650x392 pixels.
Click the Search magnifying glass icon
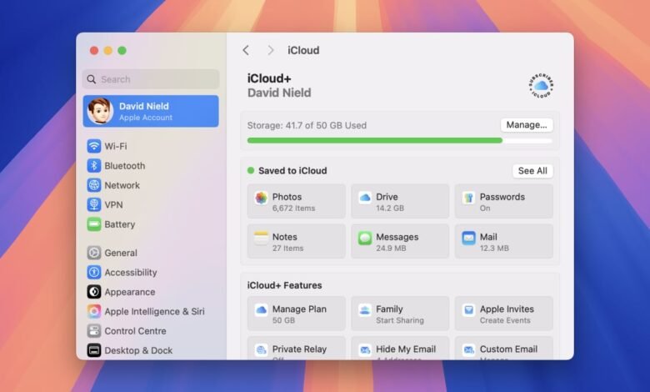click(92, 79)
